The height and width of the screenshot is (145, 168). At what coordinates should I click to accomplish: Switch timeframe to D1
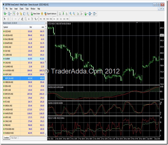[x=61, y=19]
